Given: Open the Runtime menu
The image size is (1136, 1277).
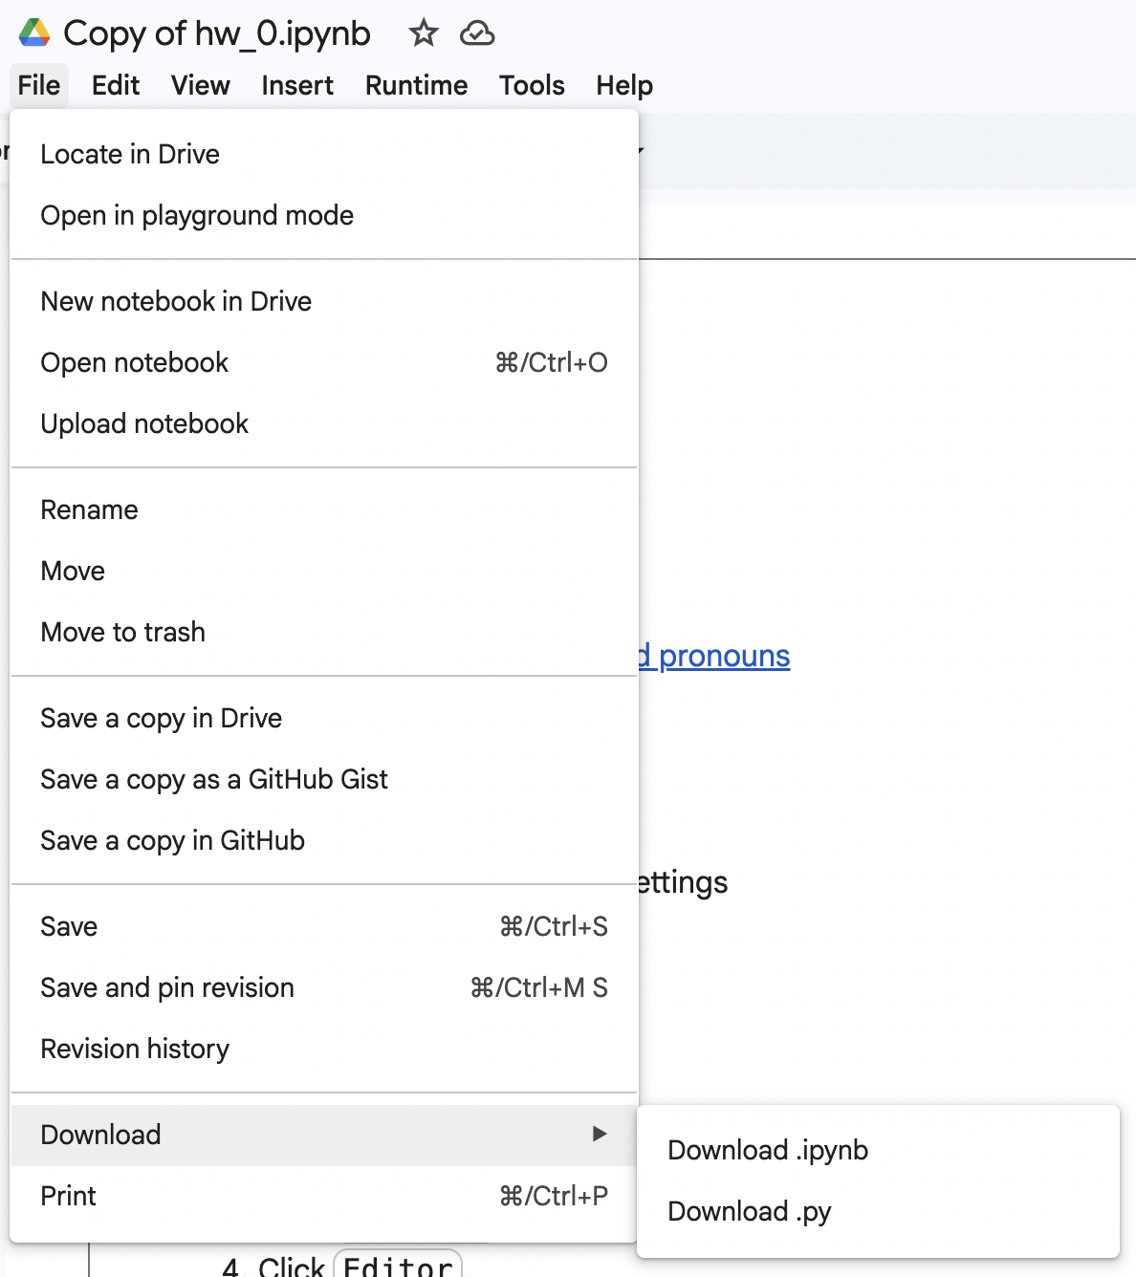Looking at the screenshot, I should [x=416, y=86].
